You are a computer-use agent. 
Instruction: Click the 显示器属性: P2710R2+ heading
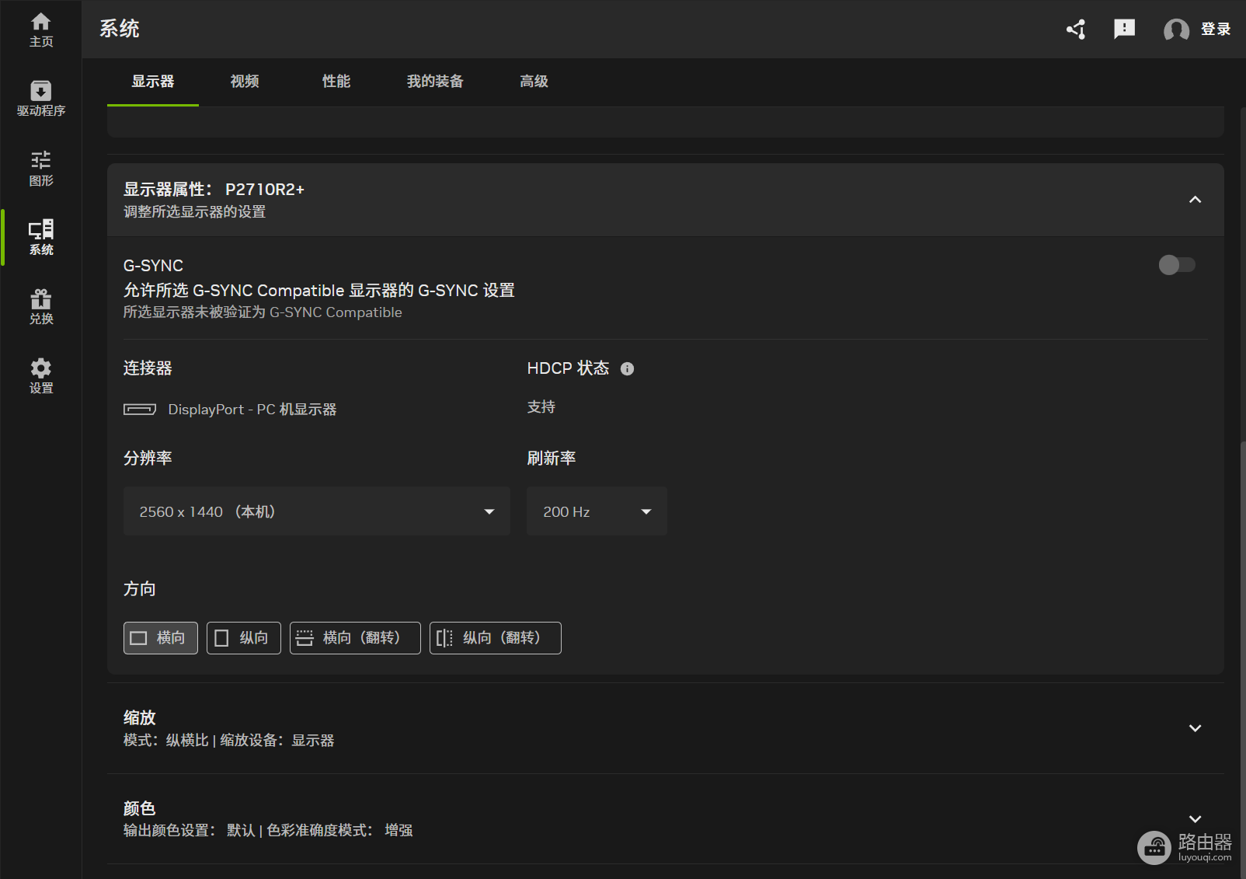click(x=214, y=190)
